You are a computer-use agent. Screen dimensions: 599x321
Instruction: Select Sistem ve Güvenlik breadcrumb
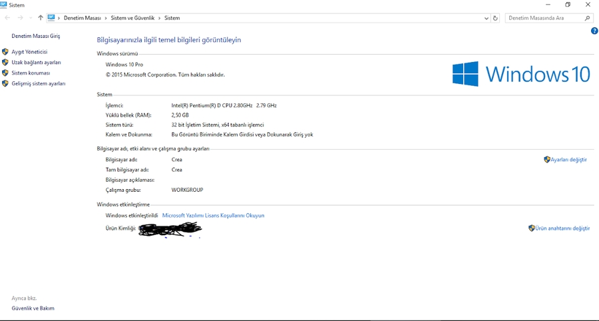click(x=132, y=18)
